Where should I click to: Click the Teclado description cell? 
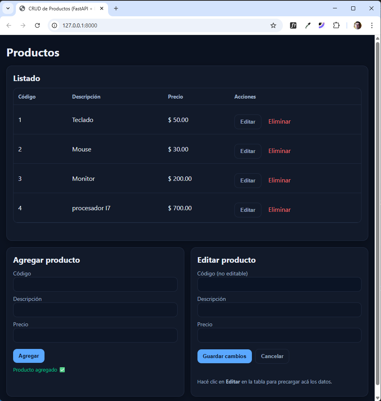tap(83, 120)
